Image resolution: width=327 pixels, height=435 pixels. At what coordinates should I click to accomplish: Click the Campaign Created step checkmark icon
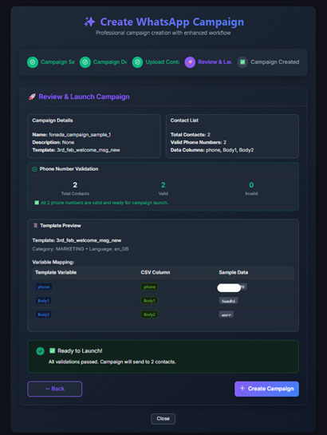[242, 62]
